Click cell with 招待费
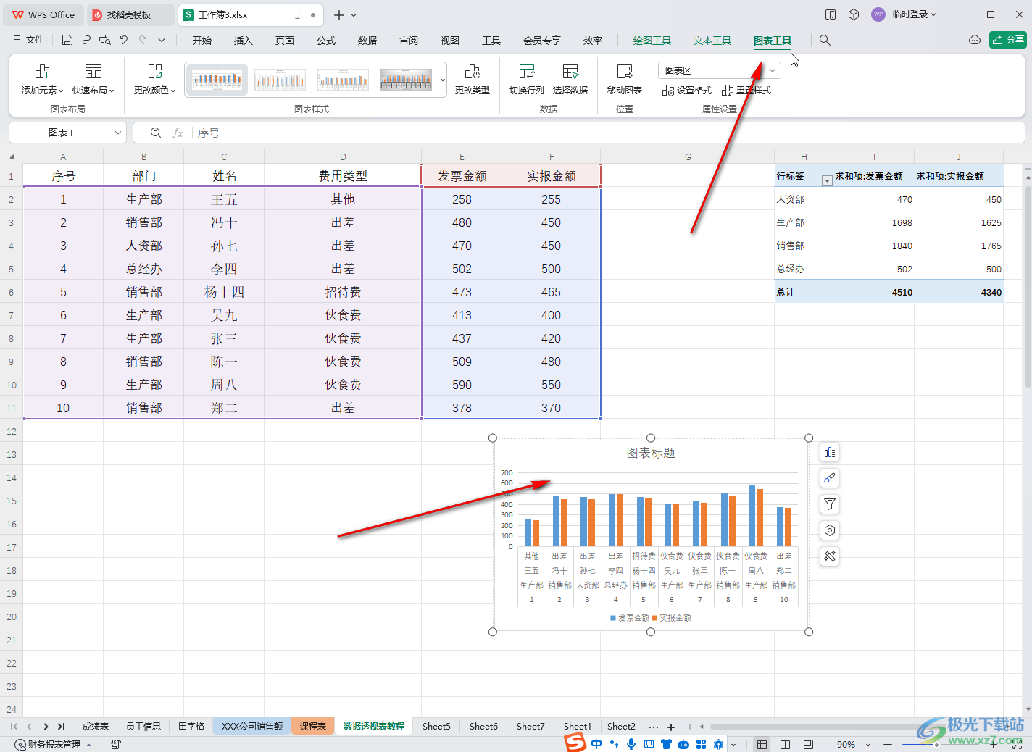 343,292
